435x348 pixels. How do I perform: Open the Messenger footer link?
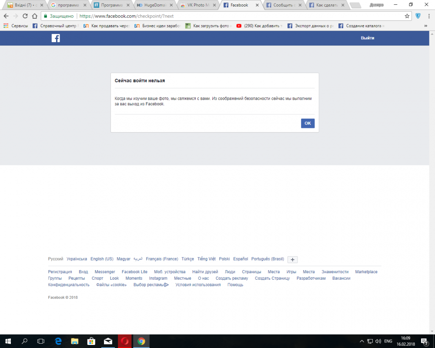pyautogui.click(x=104, y=272)
